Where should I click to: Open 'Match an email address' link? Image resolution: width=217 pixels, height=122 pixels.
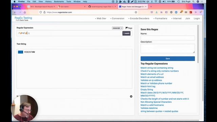click(152, 77)
